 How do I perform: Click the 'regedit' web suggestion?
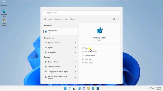pos(61,48)
